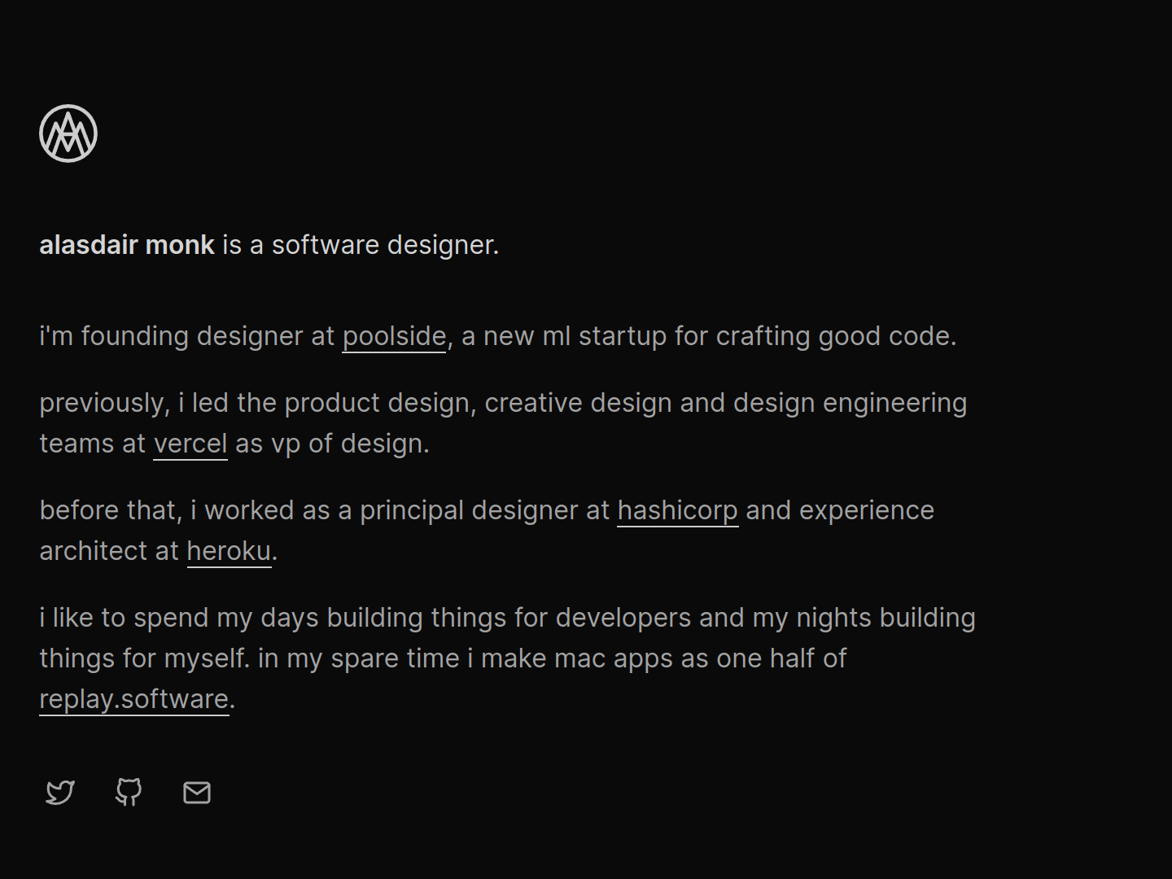Open the poolside link

(x=394, y=336)
